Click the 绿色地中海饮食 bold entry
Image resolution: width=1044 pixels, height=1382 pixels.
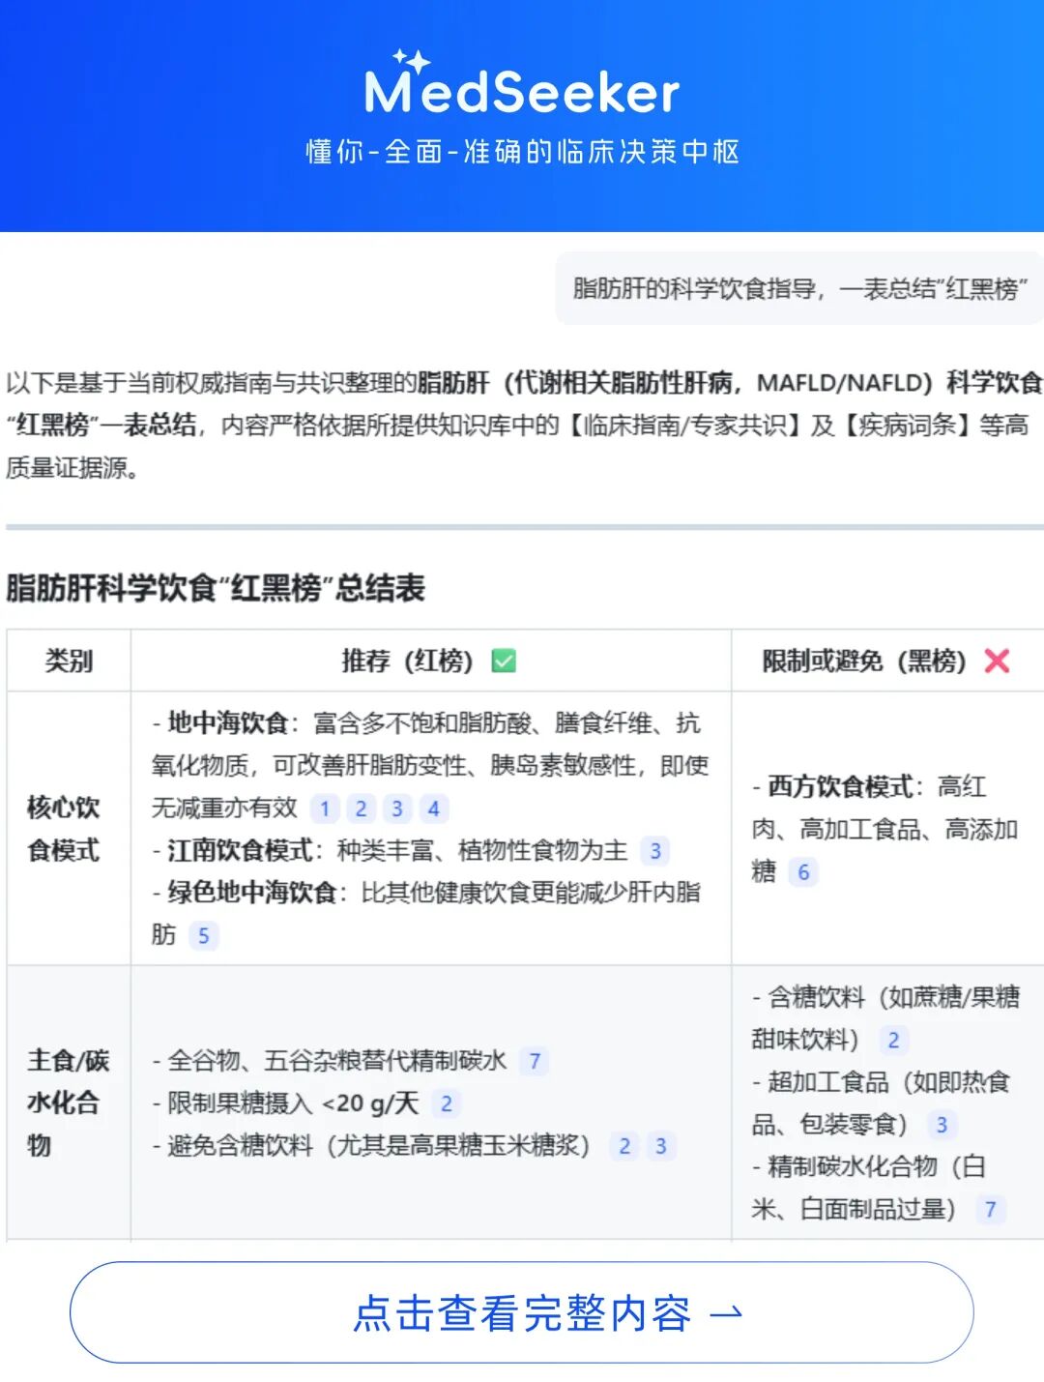pyautogui.click(x=252, y=893)
